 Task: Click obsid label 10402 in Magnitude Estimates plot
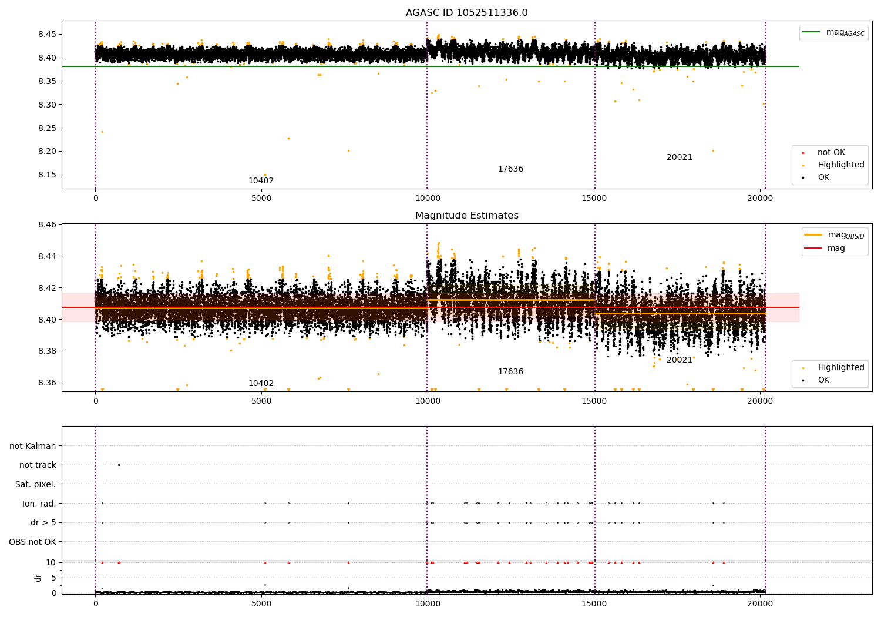261,384
